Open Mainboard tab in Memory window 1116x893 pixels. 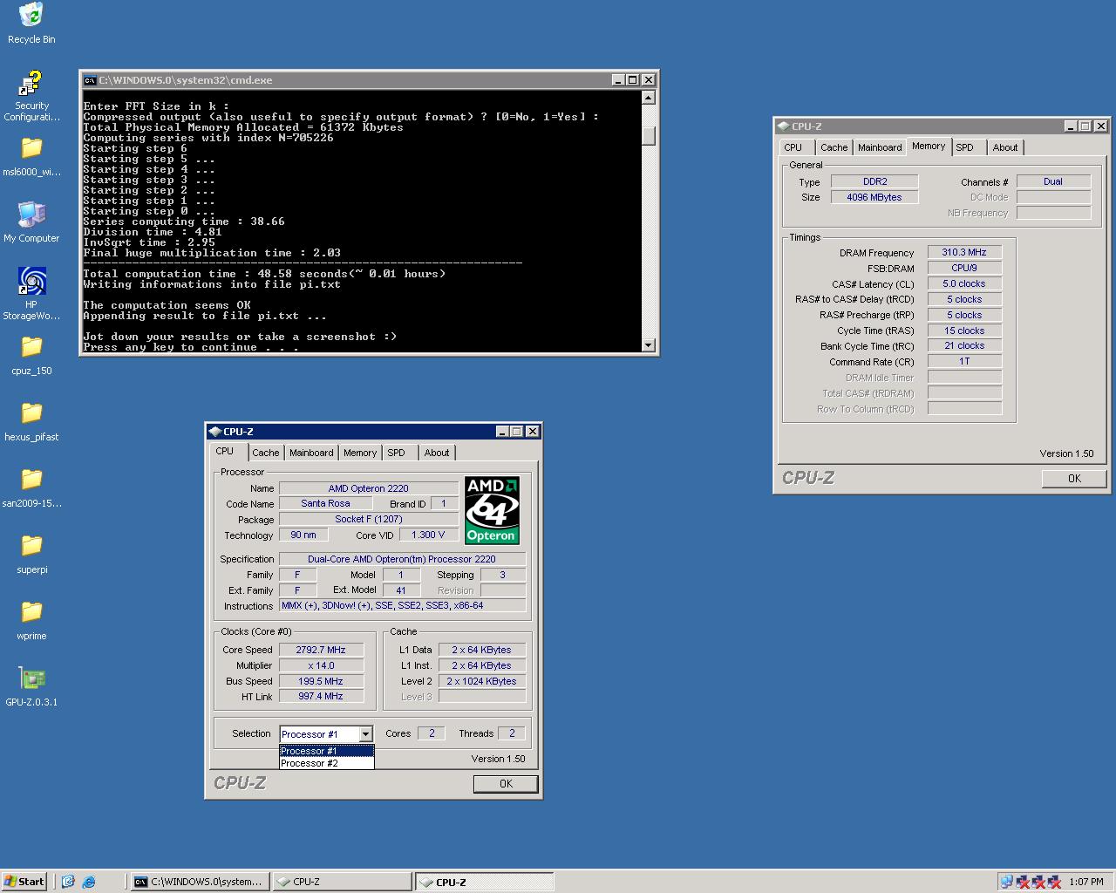click(x=880, y=147)
